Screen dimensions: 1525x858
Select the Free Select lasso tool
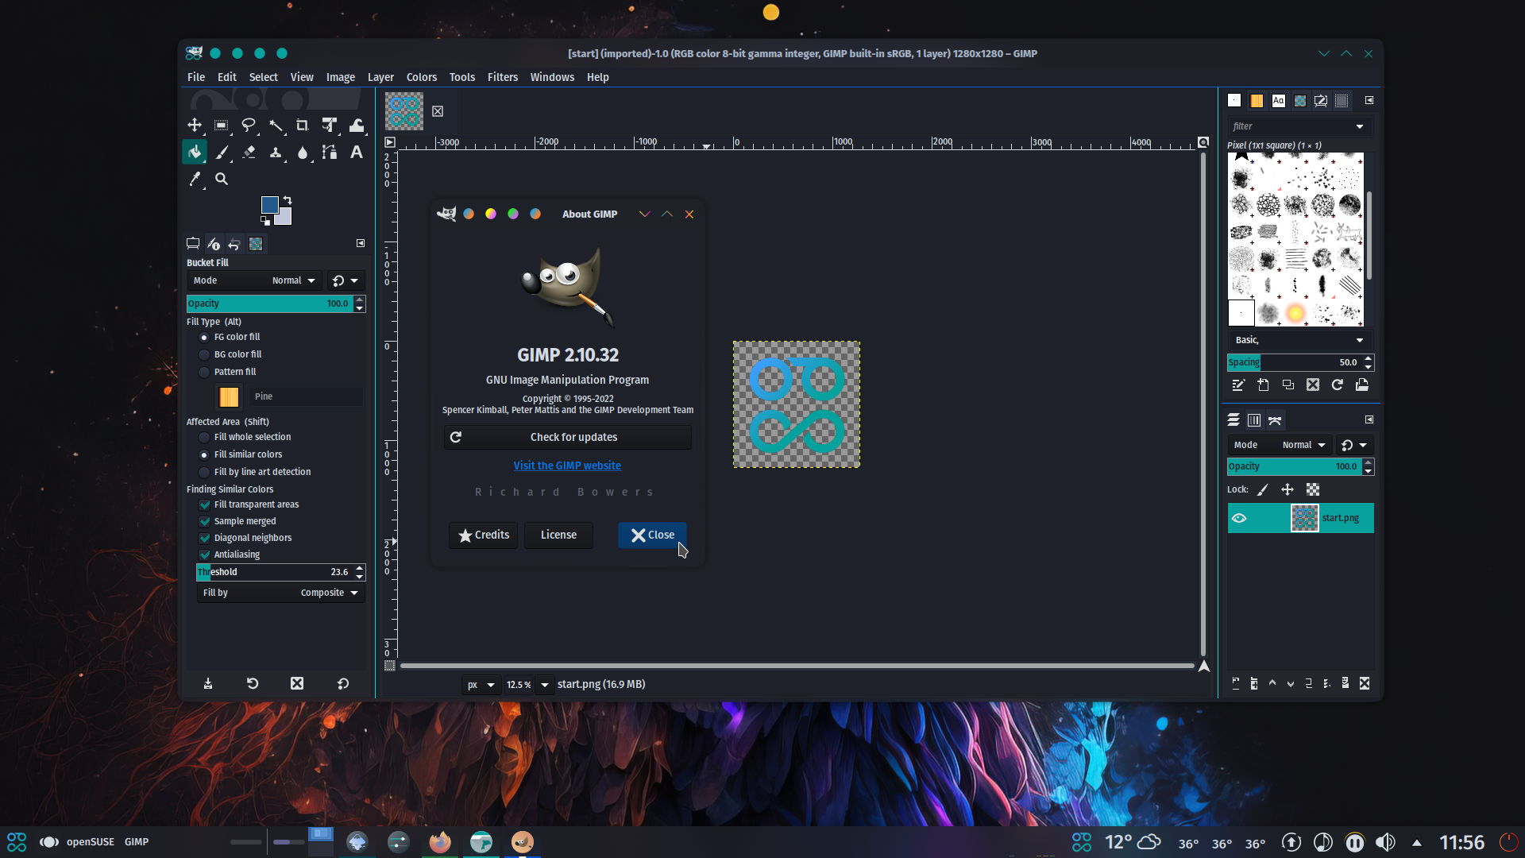click(249, 126)
